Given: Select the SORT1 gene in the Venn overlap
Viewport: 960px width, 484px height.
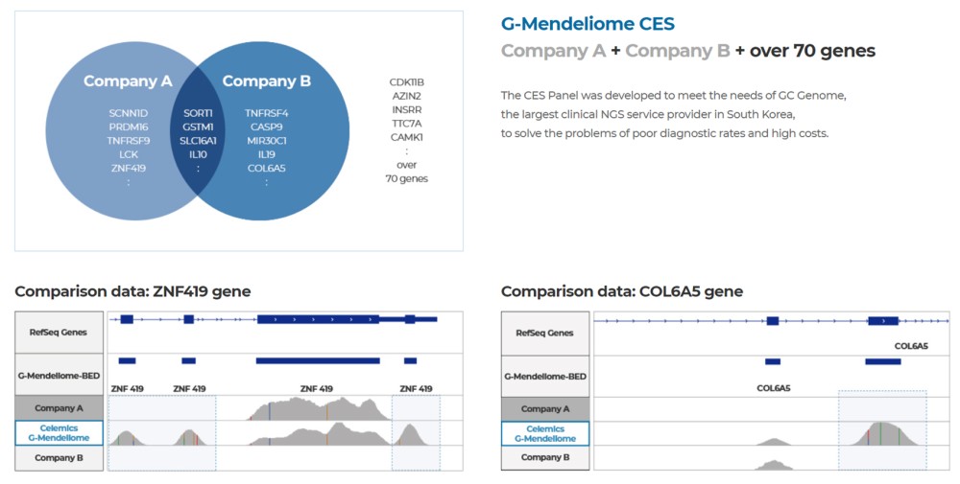Looking at the screenshot, I should [x=198, y=113].
